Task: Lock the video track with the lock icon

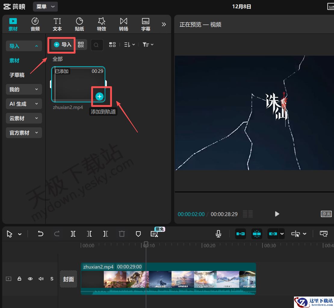Action: (x=19, y=279)
